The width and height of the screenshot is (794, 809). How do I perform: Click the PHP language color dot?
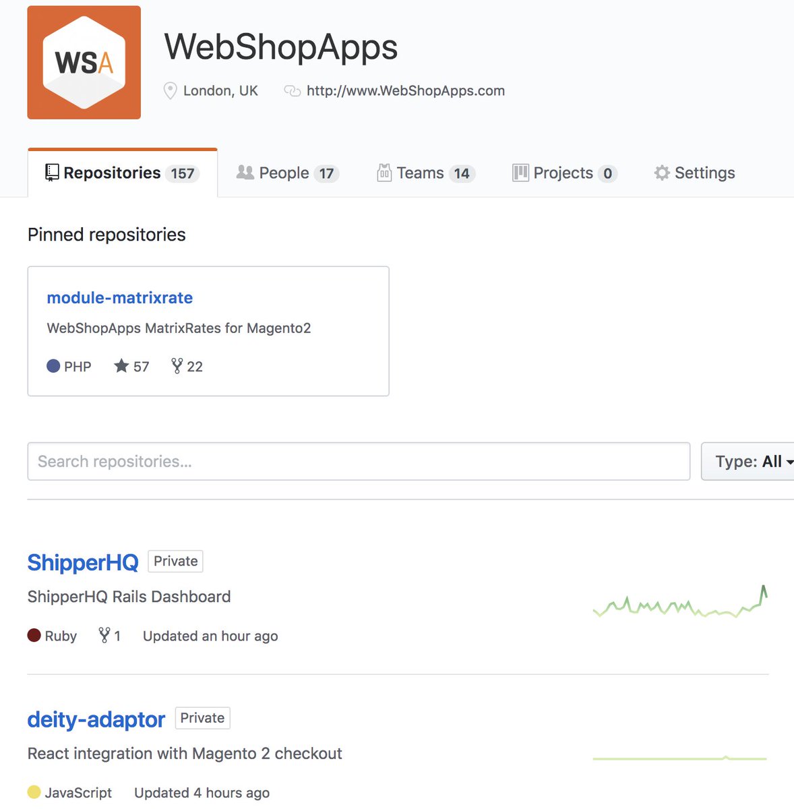tap(54, 366)
